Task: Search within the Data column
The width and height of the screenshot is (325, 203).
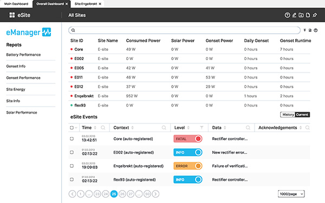Action: [x=248, y=128]
